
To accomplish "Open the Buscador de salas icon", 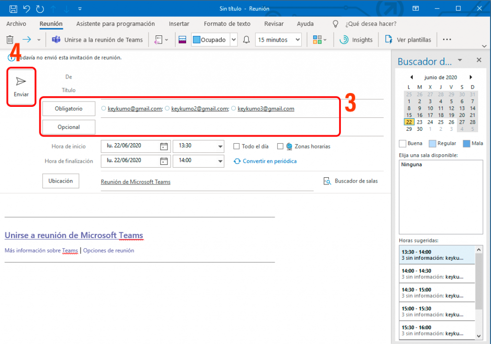I will 327,181.
